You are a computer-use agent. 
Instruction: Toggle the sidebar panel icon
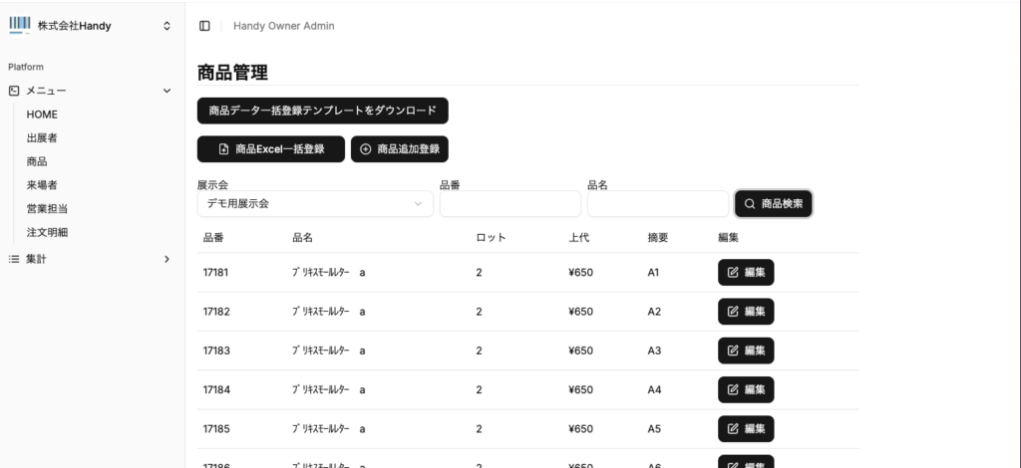(204, 26)
